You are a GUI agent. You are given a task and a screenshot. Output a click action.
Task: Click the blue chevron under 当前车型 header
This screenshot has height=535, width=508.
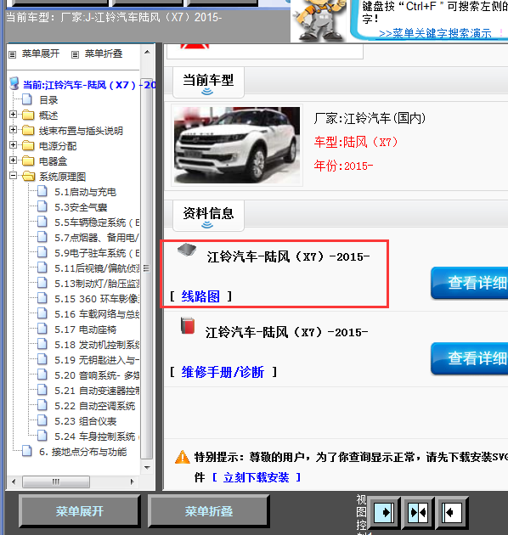coord(207,92)
